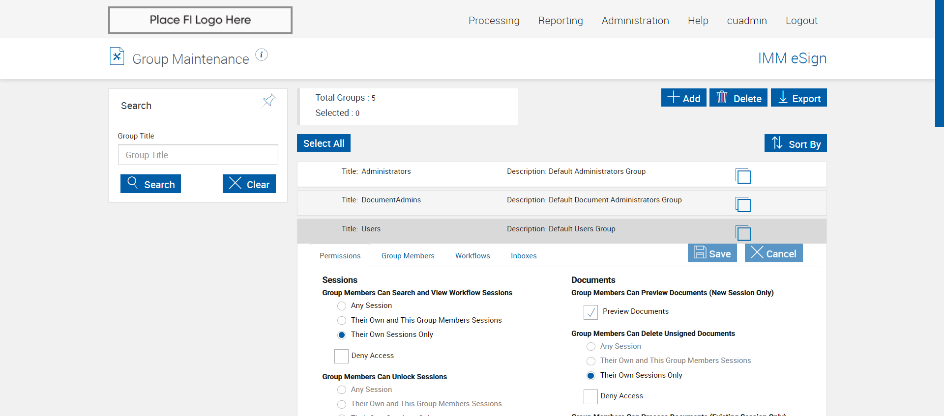944x416 pixels.
Task: Click the Delete button with trash icon
Action: 738,98
